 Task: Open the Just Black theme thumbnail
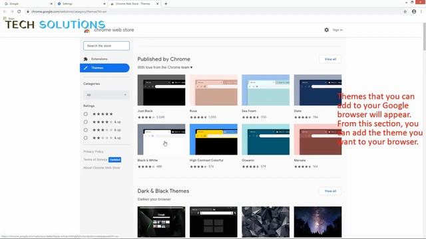coord(161,90)
